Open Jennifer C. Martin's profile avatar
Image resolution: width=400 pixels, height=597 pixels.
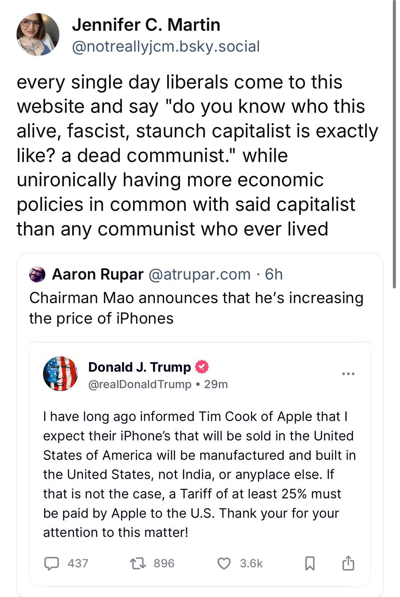(x=38, y=35)
